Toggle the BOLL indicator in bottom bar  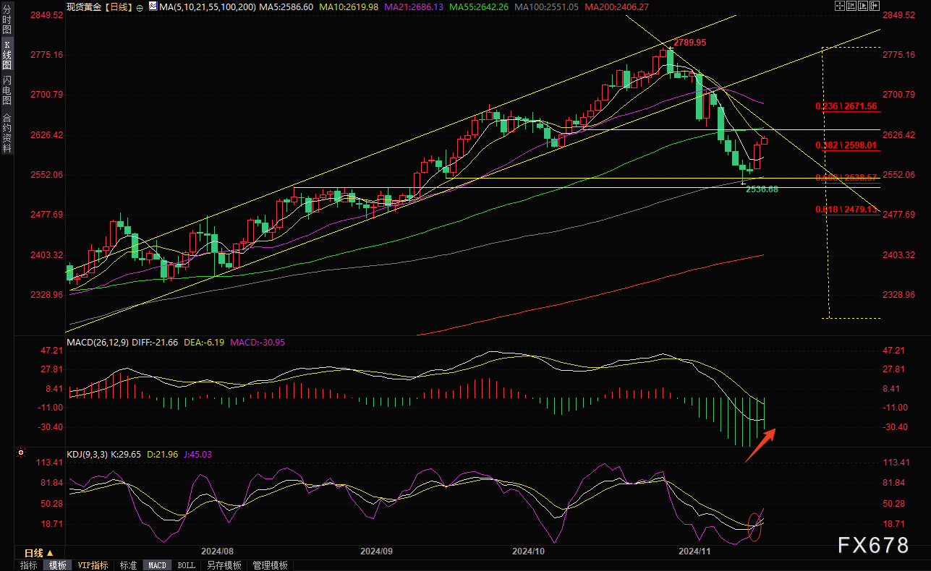click(186, 565)
